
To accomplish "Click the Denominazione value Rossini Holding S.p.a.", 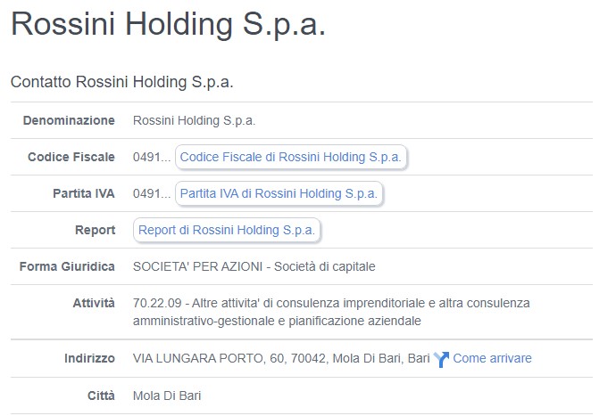I will (x=194, y=121).
